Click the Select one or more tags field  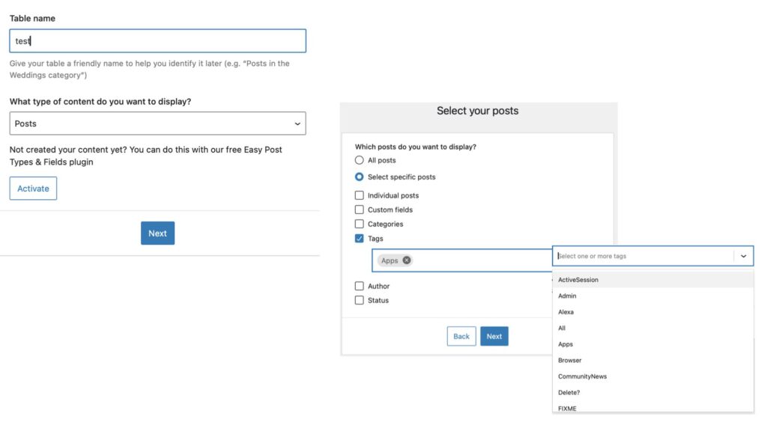point(643,256)
